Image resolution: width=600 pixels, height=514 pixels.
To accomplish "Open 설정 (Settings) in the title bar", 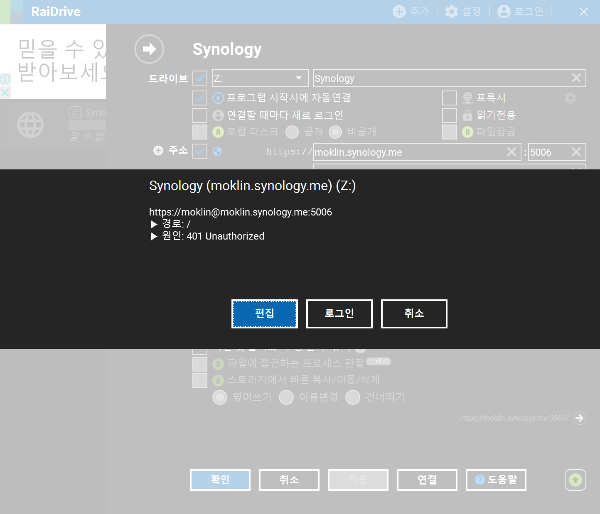I will (x=463, y=11).
